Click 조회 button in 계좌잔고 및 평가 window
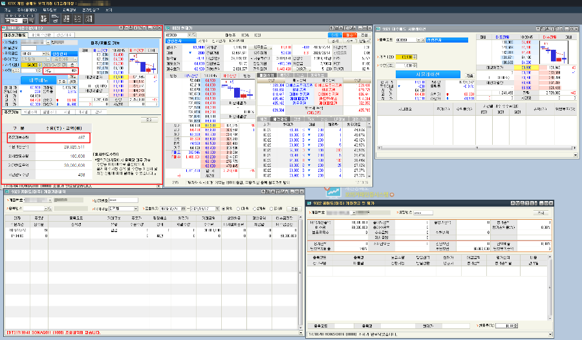 click(541, 213)
